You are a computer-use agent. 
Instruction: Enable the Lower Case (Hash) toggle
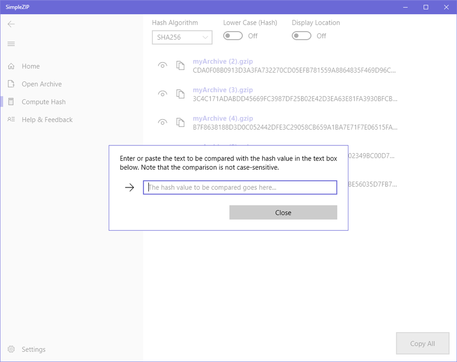pyautogui.click(x=232, y=35)
